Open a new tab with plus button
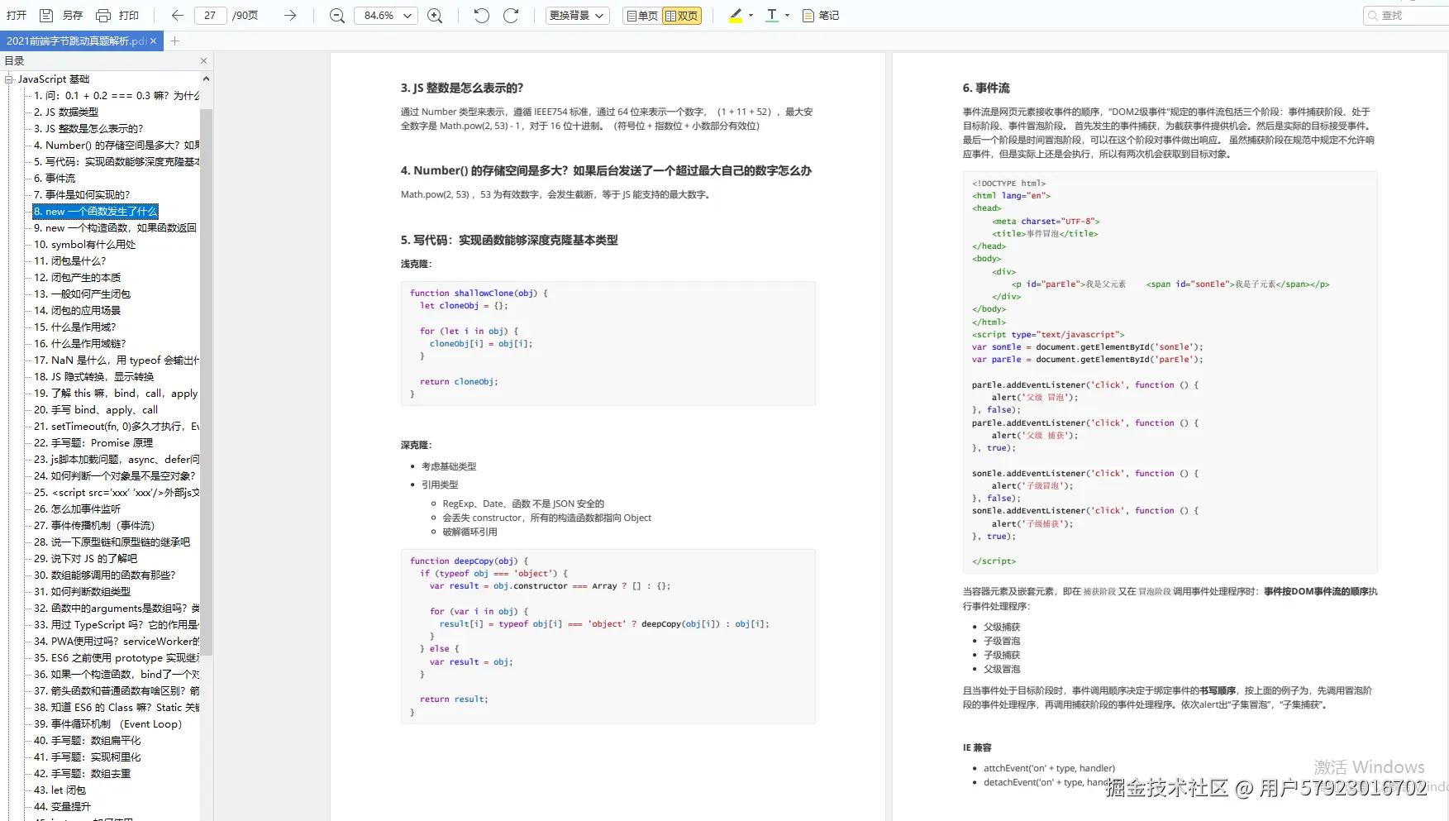The height and width of the screenshot is (821, 1449). click(174, 41)
